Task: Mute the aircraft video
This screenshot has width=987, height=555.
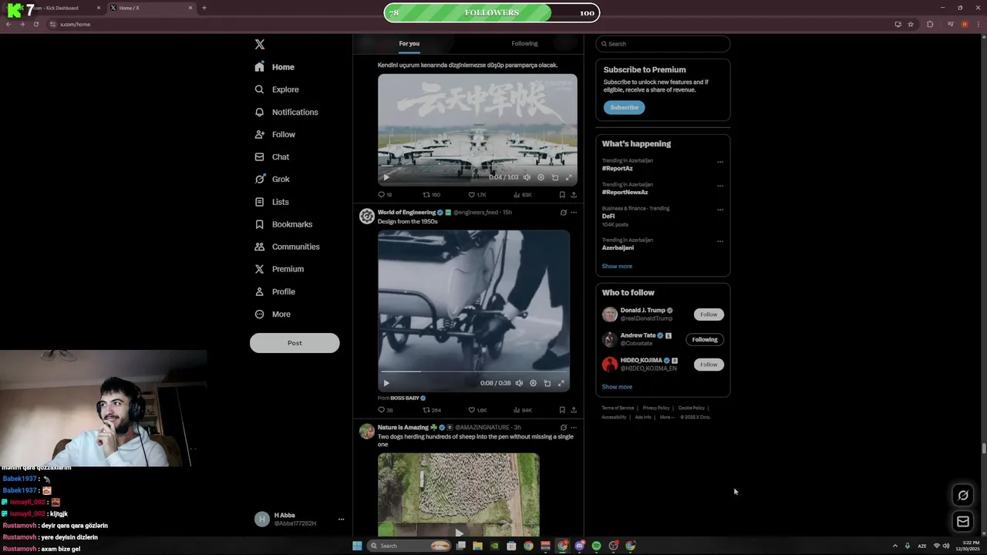Action: coord(527,177)
